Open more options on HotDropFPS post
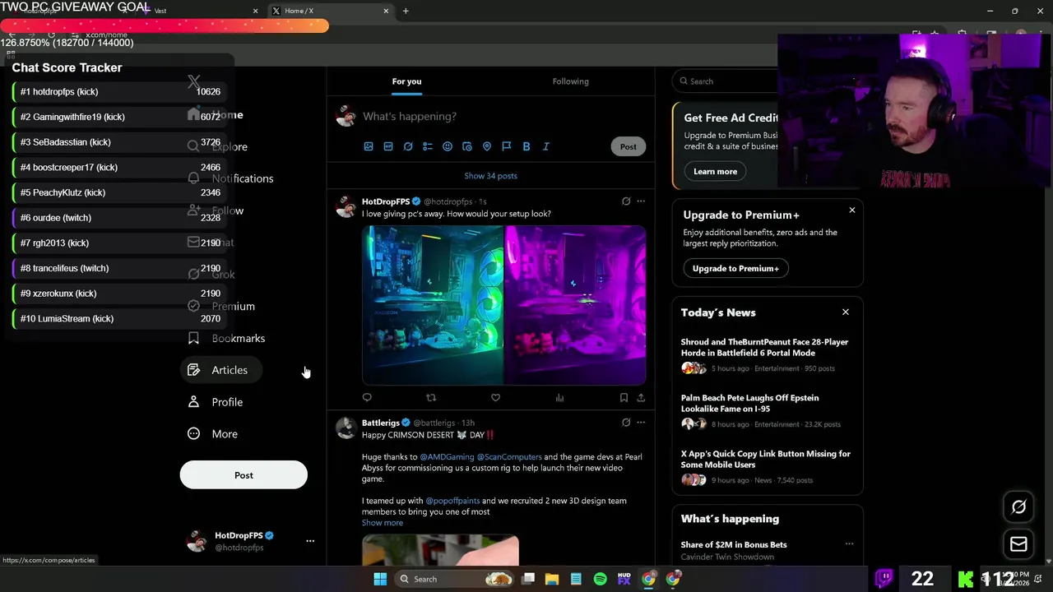This screenshot has width=1053, height=592. click(x=641, y=201)
